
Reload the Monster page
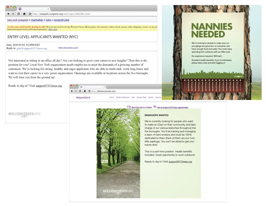click(80, 91)
